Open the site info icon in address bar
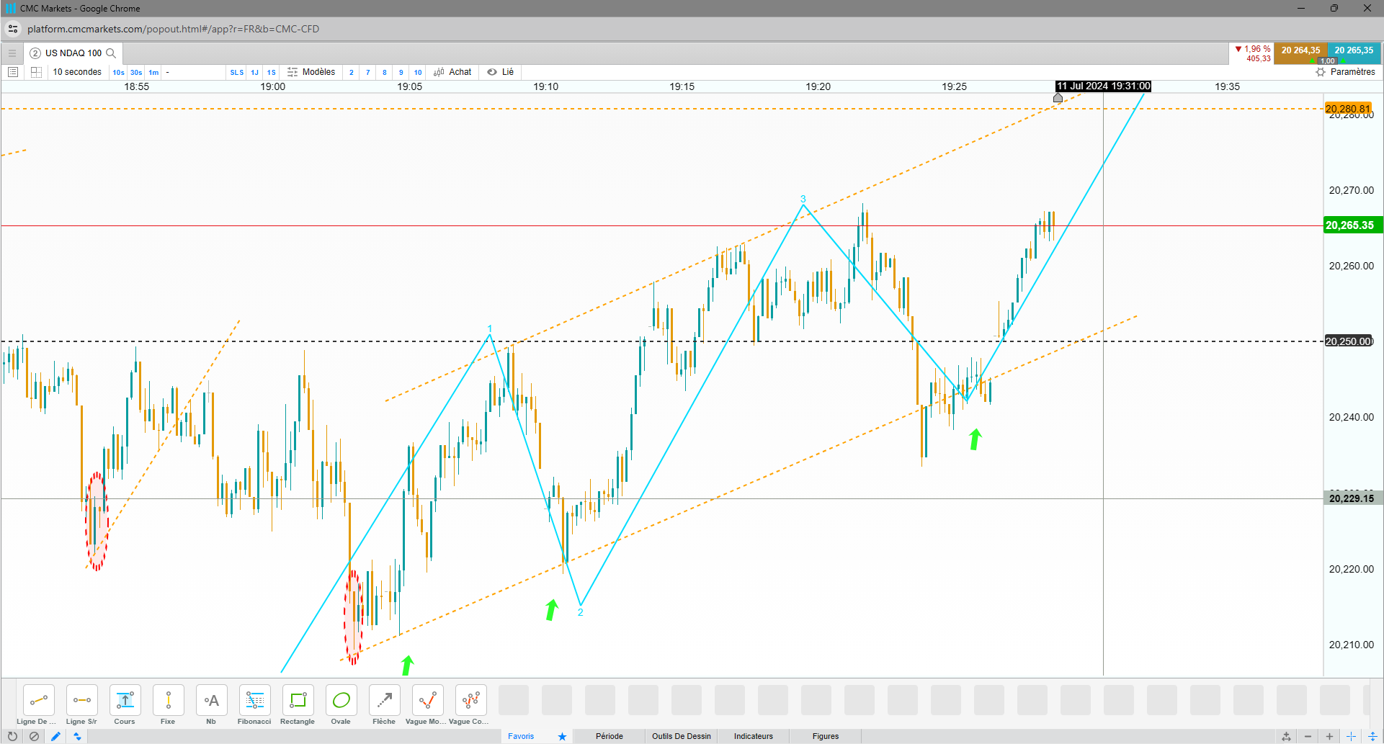Viewport: 1384px width, 744px height. tap(13, 29)
